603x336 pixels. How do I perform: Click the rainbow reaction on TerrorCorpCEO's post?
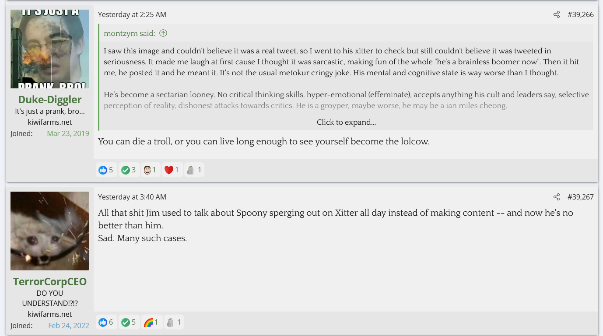pyautogui.click(x=151, y=322)
